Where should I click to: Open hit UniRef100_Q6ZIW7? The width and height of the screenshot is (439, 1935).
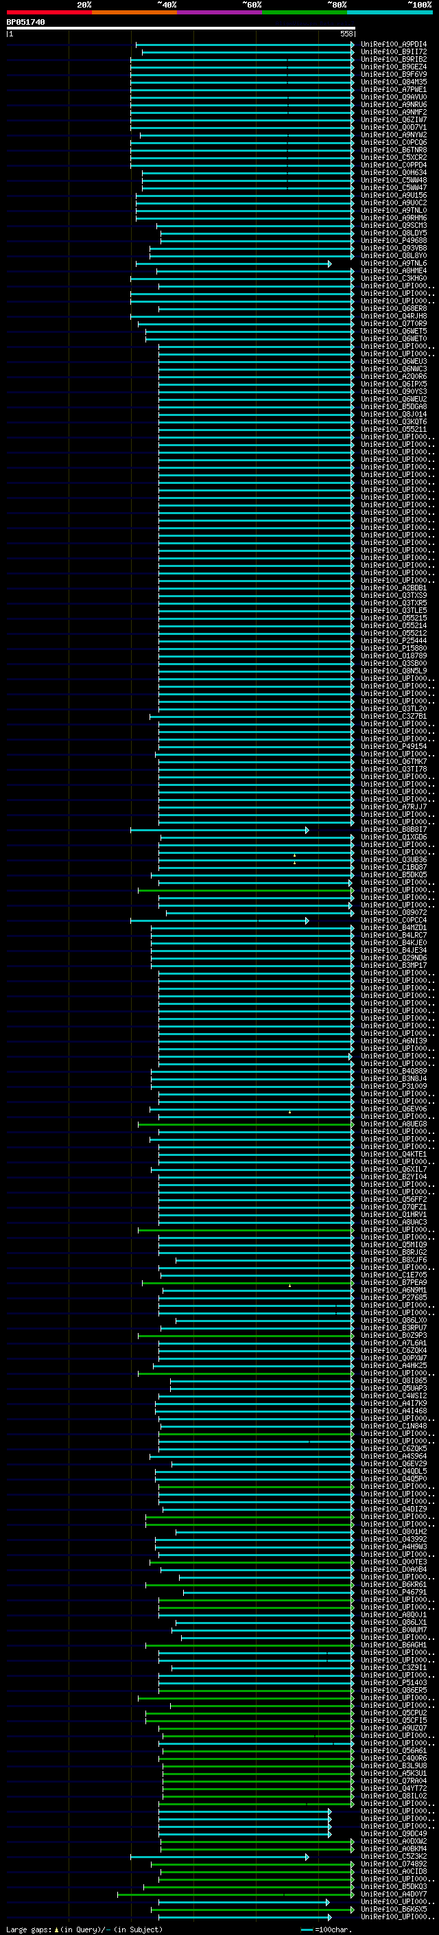[x=393, y=120]
